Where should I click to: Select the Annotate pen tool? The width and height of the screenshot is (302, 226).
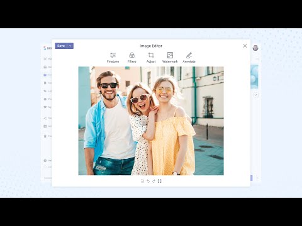point(189,58)
